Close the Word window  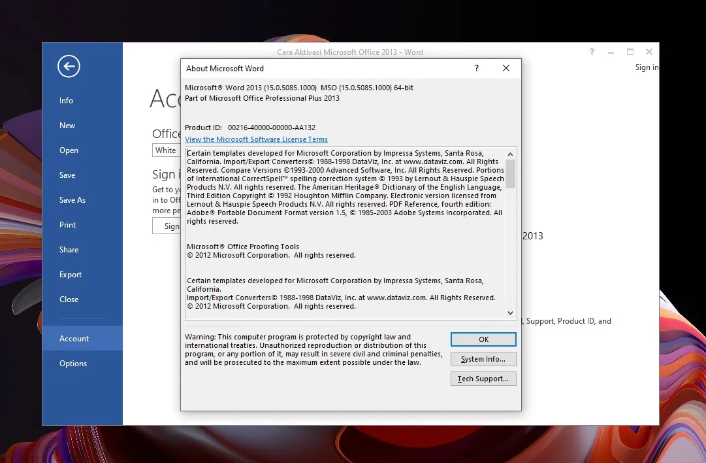click(649, 52)
